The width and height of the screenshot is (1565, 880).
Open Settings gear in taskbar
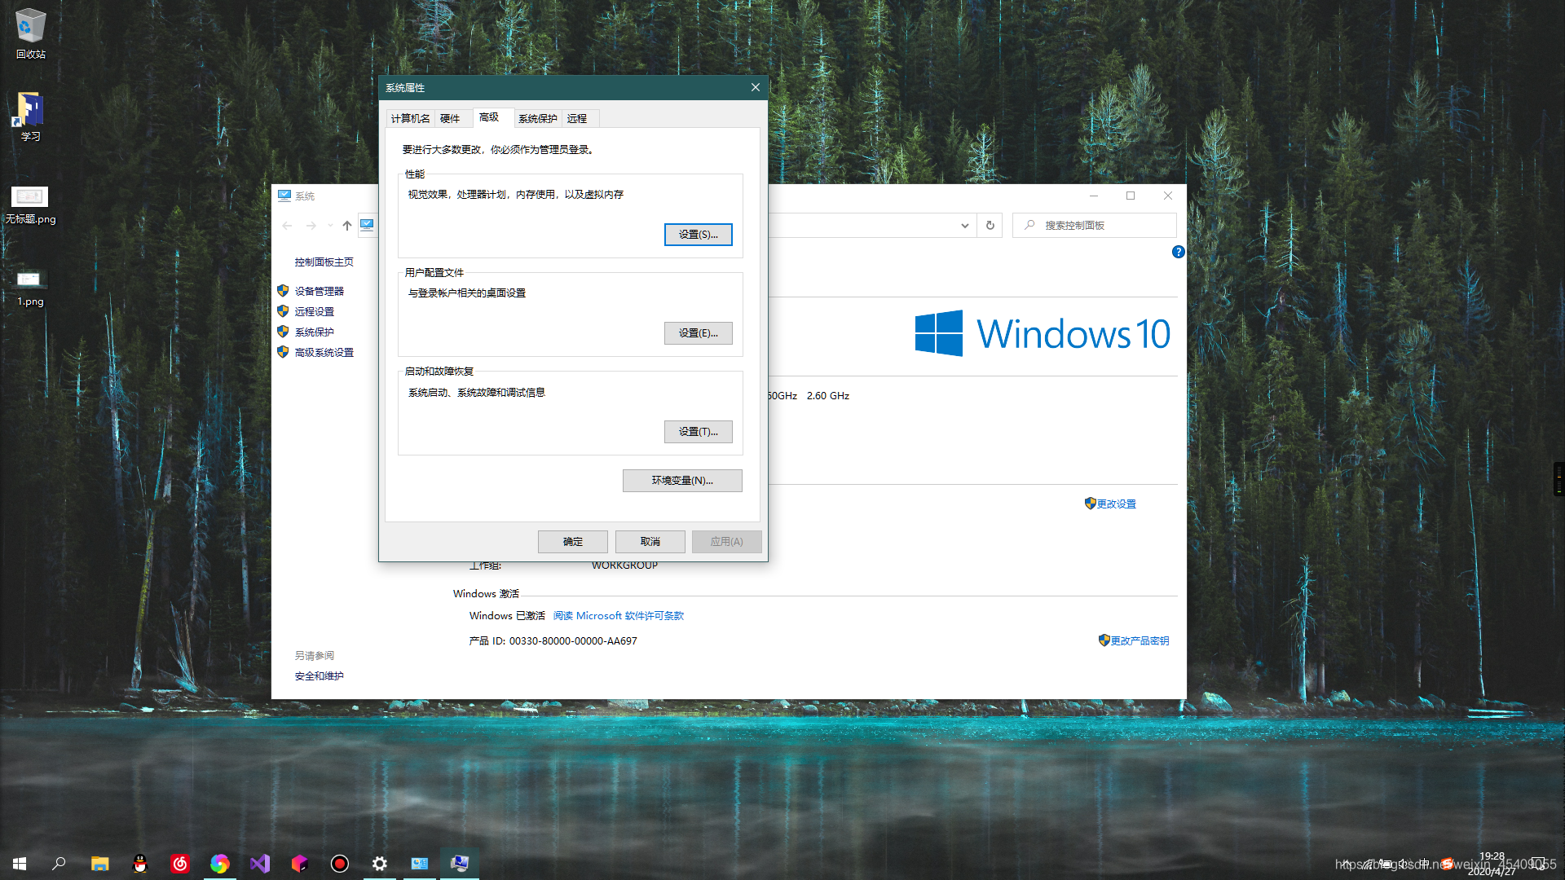click(380, 864)
